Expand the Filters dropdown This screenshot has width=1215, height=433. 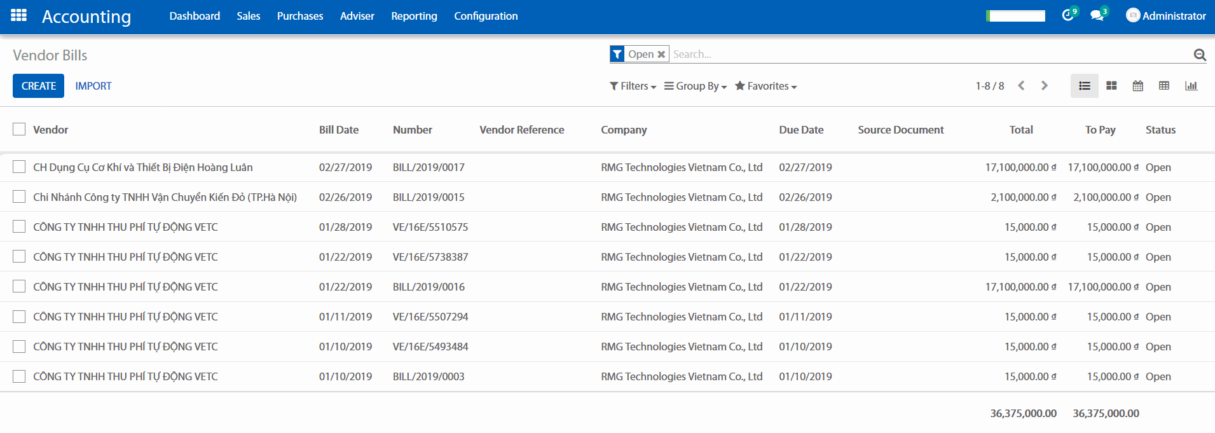[633, 86]
